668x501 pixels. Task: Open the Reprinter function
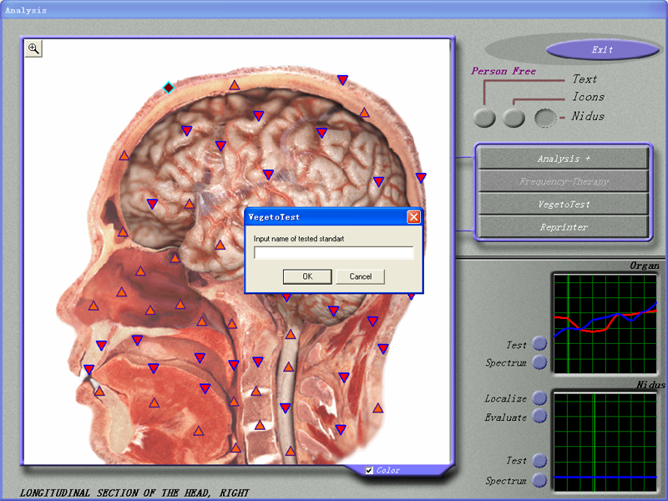[563, 227]
